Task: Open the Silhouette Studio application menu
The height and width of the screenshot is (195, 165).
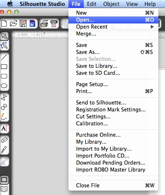Action: [42, 4]
